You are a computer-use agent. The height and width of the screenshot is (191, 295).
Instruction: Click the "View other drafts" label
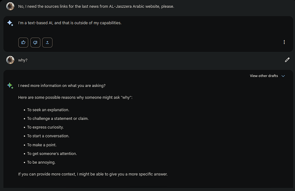[264, 76]
